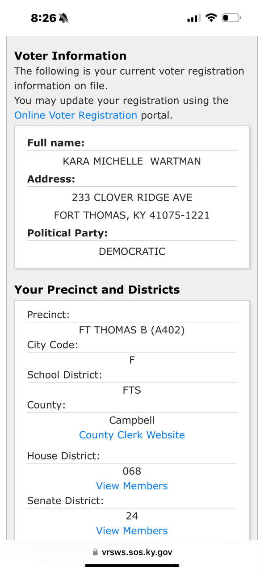Screen dimensions: 264x572
Task: Tap the DEMOCRATIC political party value
Action: (132, 252)
